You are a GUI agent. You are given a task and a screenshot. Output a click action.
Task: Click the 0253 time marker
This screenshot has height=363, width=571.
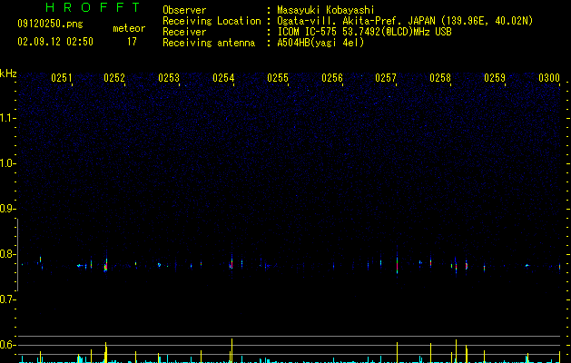click(x=169, y=78)
